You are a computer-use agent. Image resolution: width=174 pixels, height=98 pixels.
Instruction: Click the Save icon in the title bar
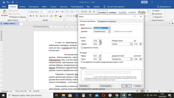click(4, 2)
